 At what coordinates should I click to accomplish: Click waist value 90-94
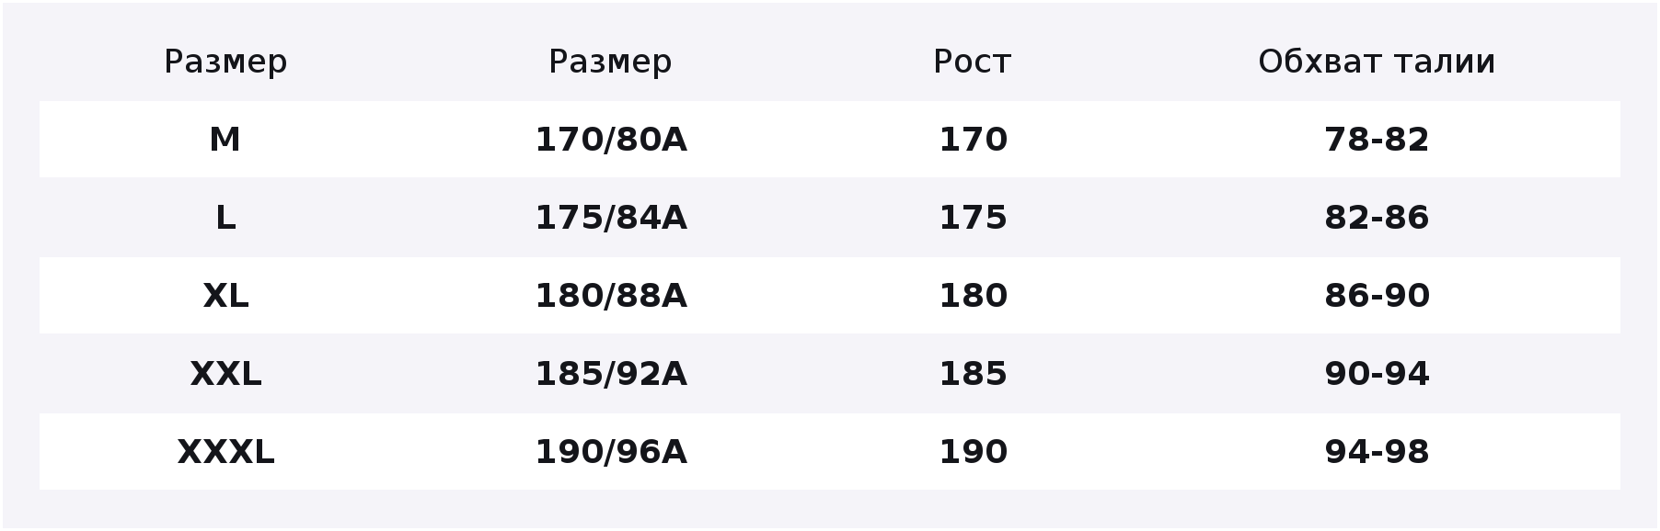1377,374
